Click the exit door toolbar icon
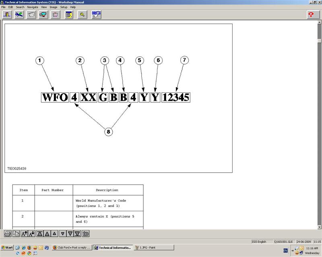This screenshot has height=257, width=322. [x=7, y=14]
